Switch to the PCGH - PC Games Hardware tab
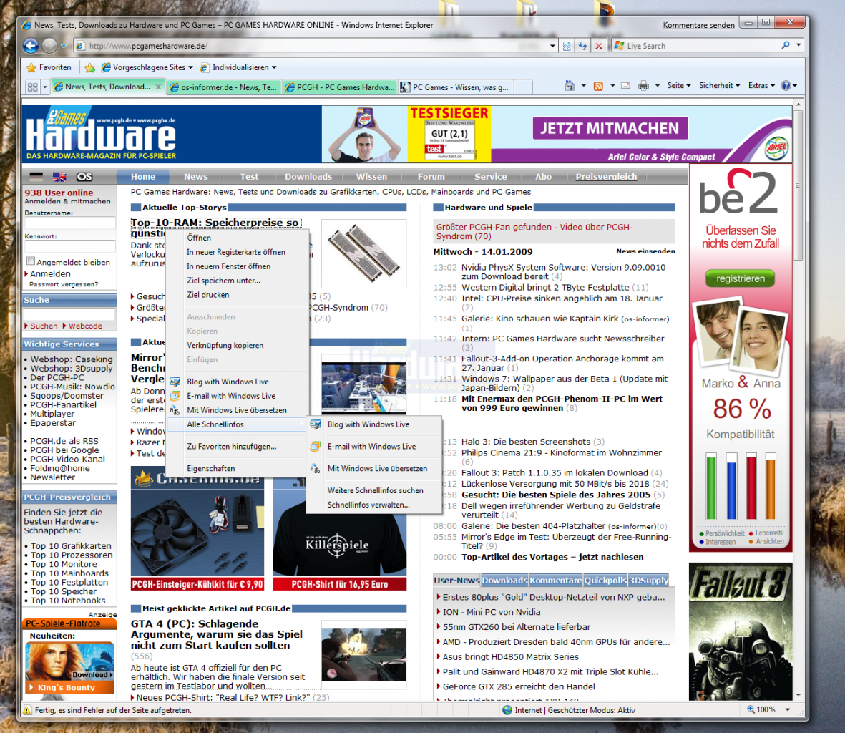845x733 pixels. 339,87
